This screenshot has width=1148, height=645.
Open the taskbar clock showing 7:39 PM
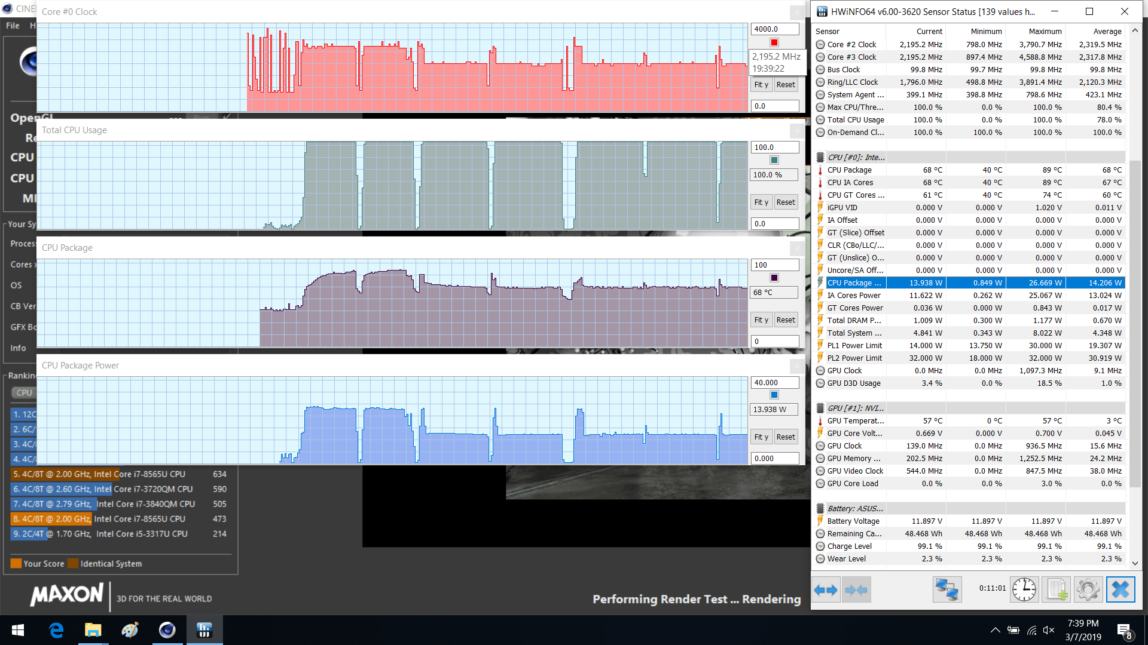pos(1083,630)
